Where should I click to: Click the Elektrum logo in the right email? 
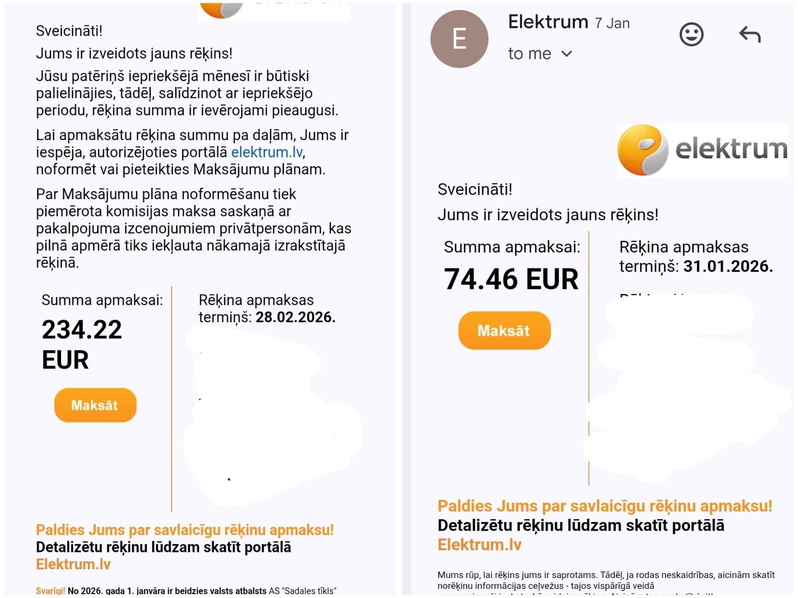pos(702,150)
